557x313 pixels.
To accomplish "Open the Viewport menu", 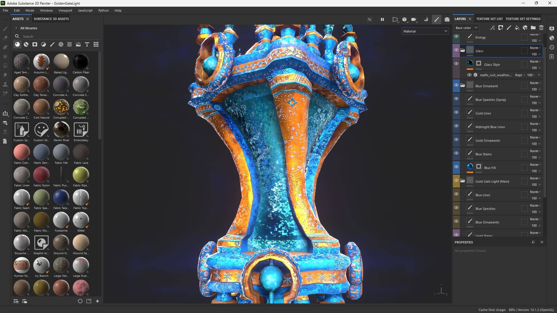I will click(65, 10).
